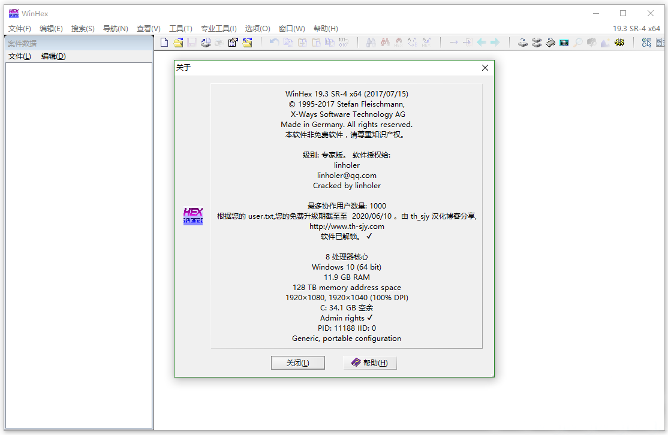
Task: Click the stacked disks Open Disk icon
Action: 536,42
